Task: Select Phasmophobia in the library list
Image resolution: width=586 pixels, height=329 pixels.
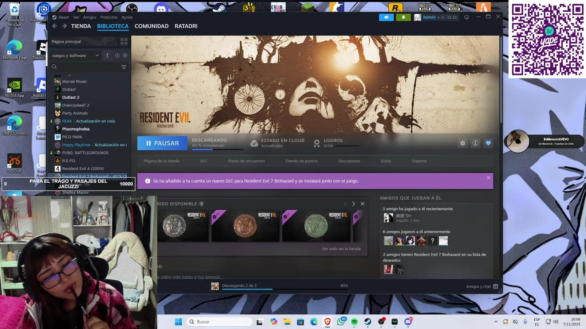Action: [76, 129]
